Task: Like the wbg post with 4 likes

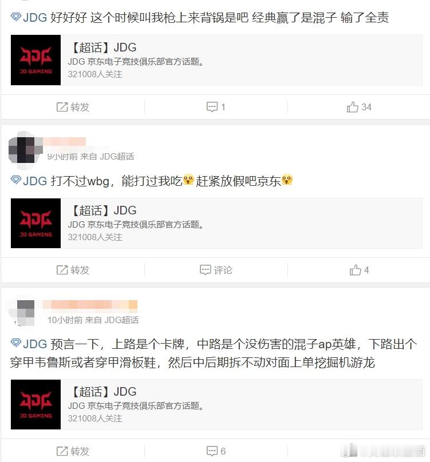Action: (359, 270)
